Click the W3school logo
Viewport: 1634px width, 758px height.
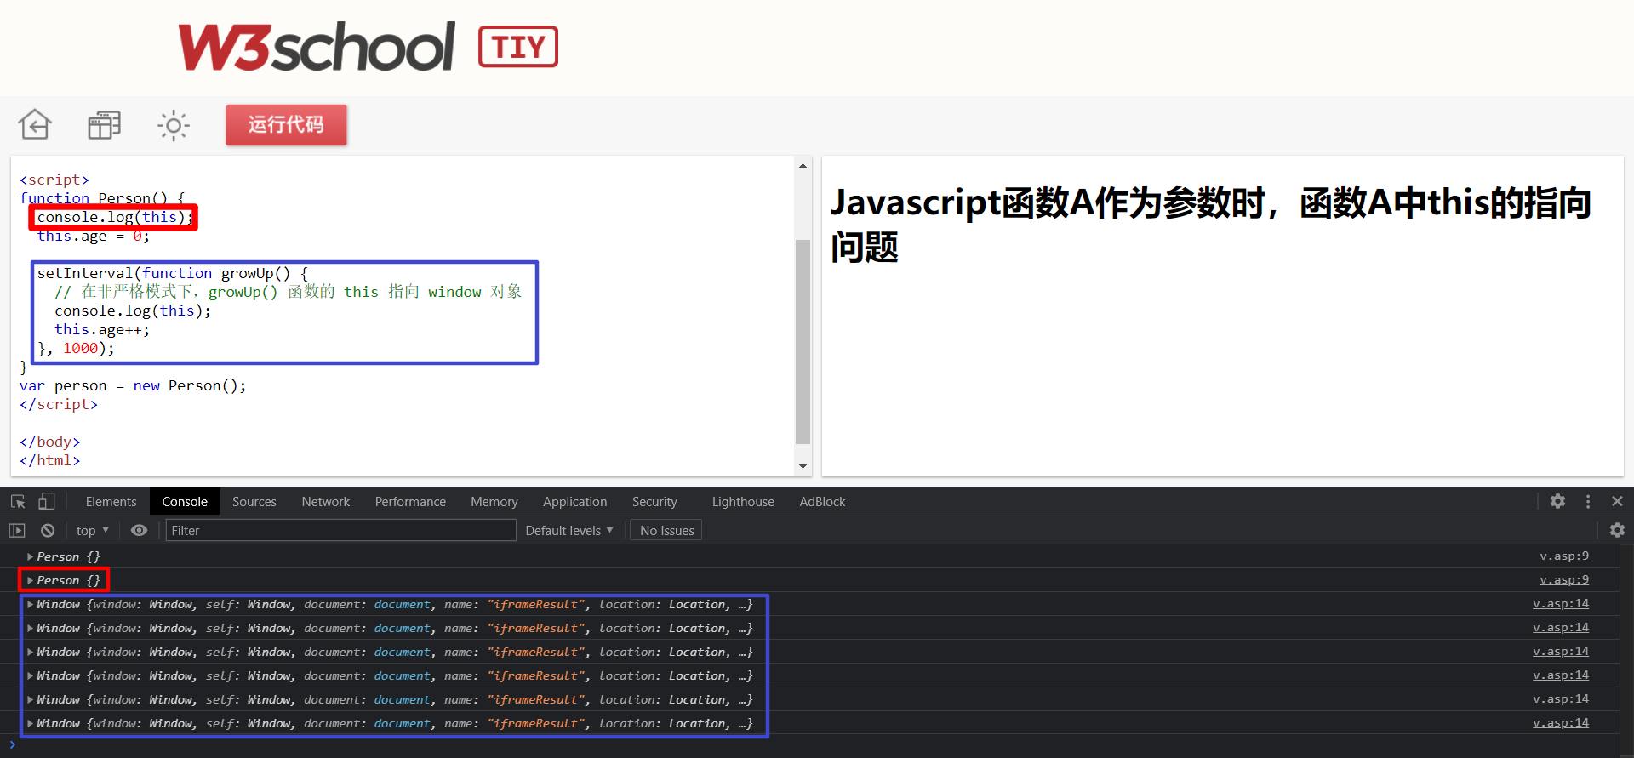[x=317, y=47]
